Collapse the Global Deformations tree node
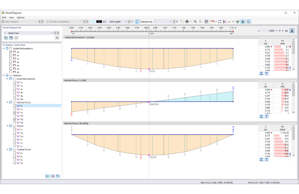Image resolution: width=299 pixels, height=194 pixels. click(4, 48)
